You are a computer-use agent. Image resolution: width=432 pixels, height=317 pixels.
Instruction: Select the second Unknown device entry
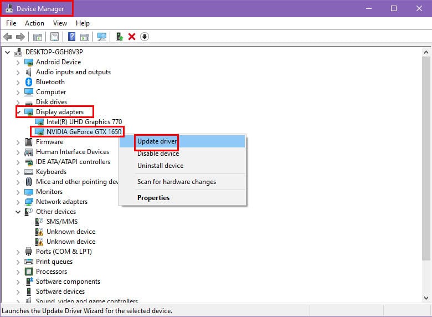pos(71,242)
